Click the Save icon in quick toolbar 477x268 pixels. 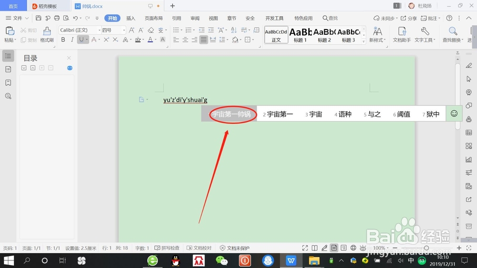[38, 18]
